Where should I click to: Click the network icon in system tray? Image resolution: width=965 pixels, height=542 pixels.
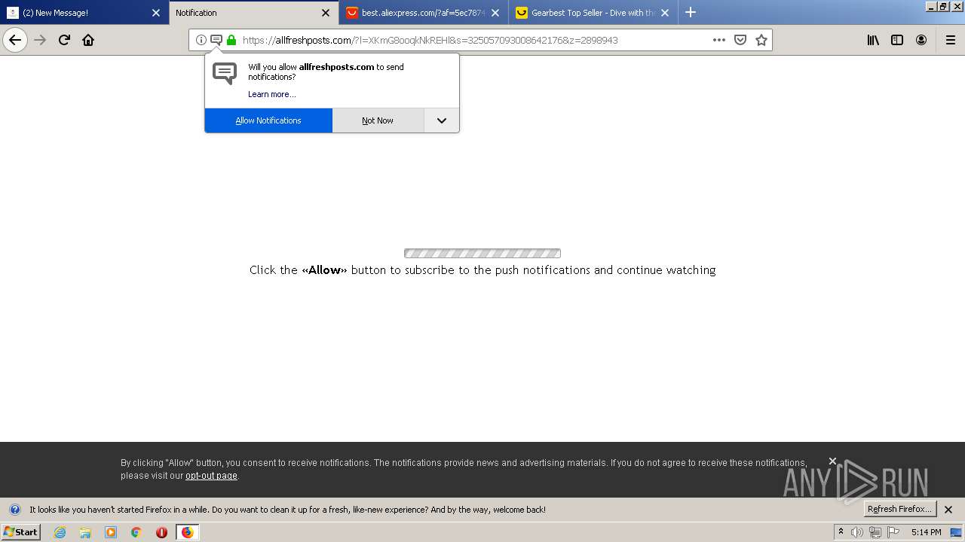[x=875, y=532]
